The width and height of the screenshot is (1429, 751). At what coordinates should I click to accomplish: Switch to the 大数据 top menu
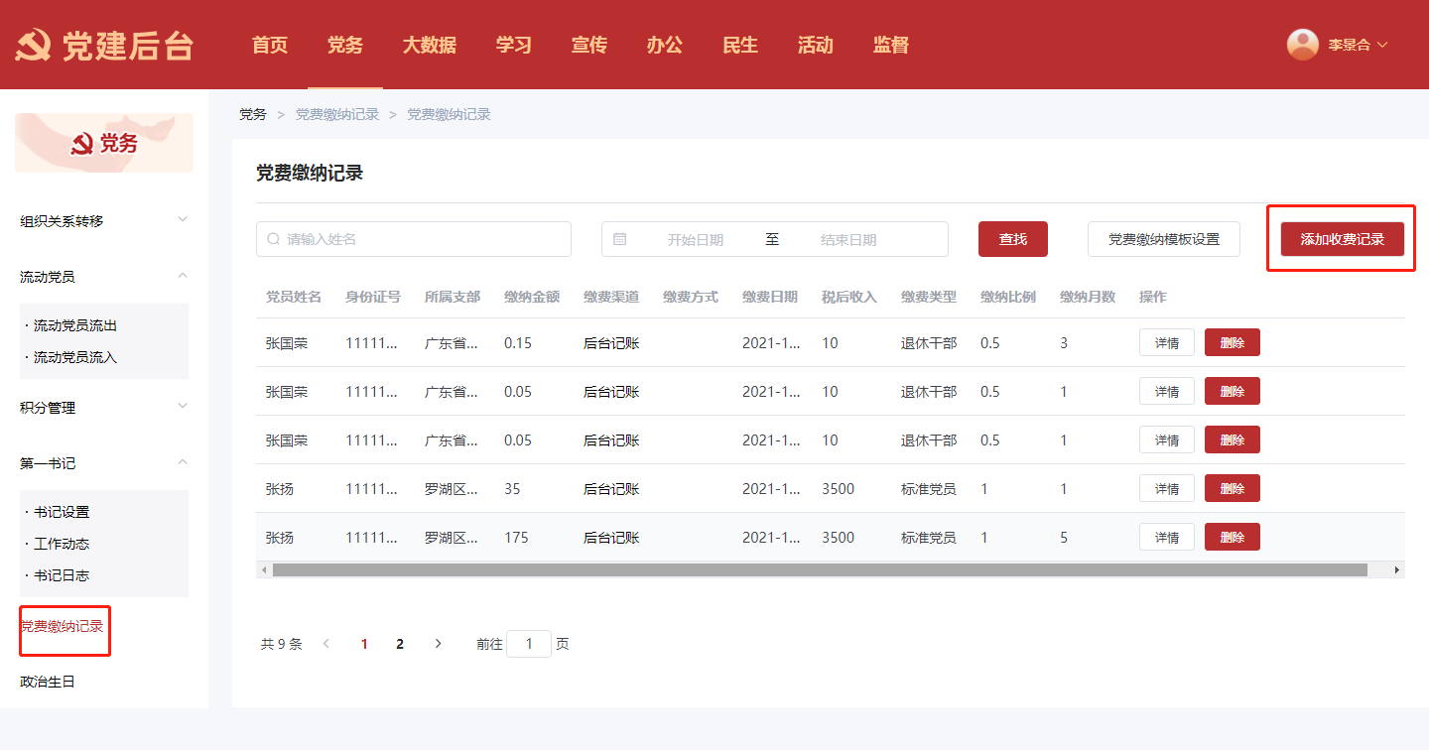click(x=429, y=45)
